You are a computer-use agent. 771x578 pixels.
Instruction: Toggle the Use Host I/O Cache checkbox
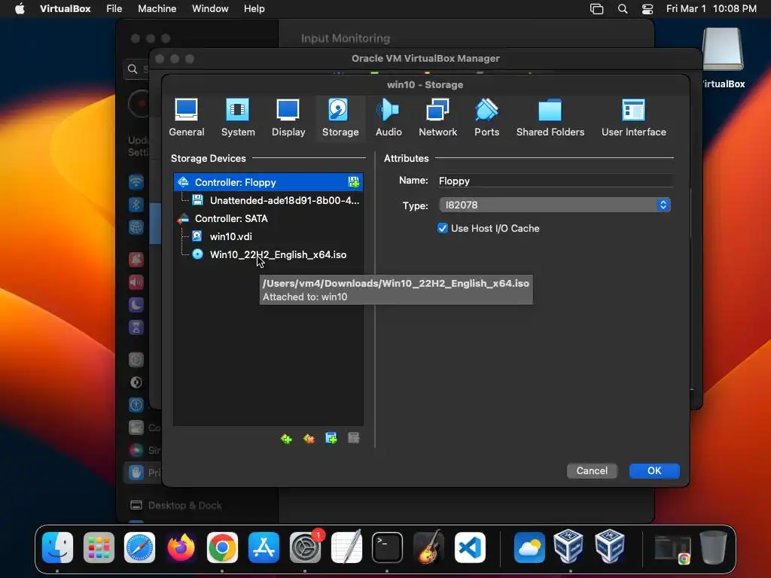(443, 229)
